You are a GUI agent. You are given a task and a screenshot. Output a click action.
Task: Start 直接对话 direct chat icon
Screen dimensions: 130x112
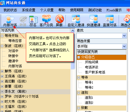pos(109,21)
